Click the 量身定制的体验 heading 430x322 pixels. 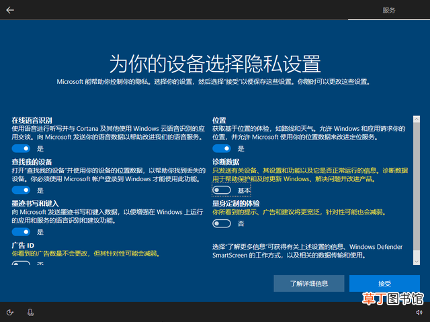pyautogui.click(x=236, y=204)
